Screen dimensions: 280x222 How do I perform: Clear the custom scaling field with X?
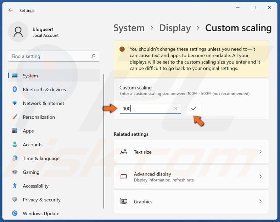[175, 108]
